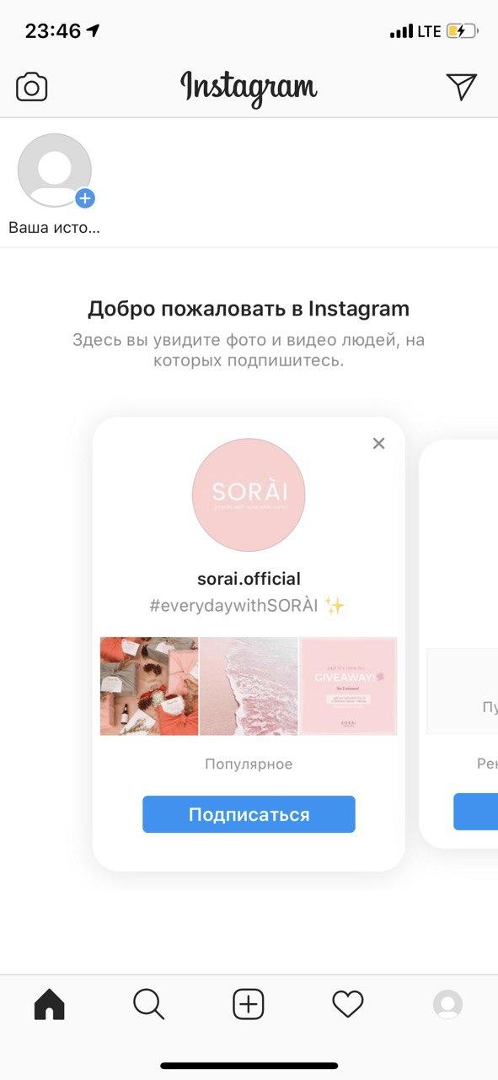Tap the blue plus badge on your story
This screenshot has width=498, height=1080.
click(85, 198)
